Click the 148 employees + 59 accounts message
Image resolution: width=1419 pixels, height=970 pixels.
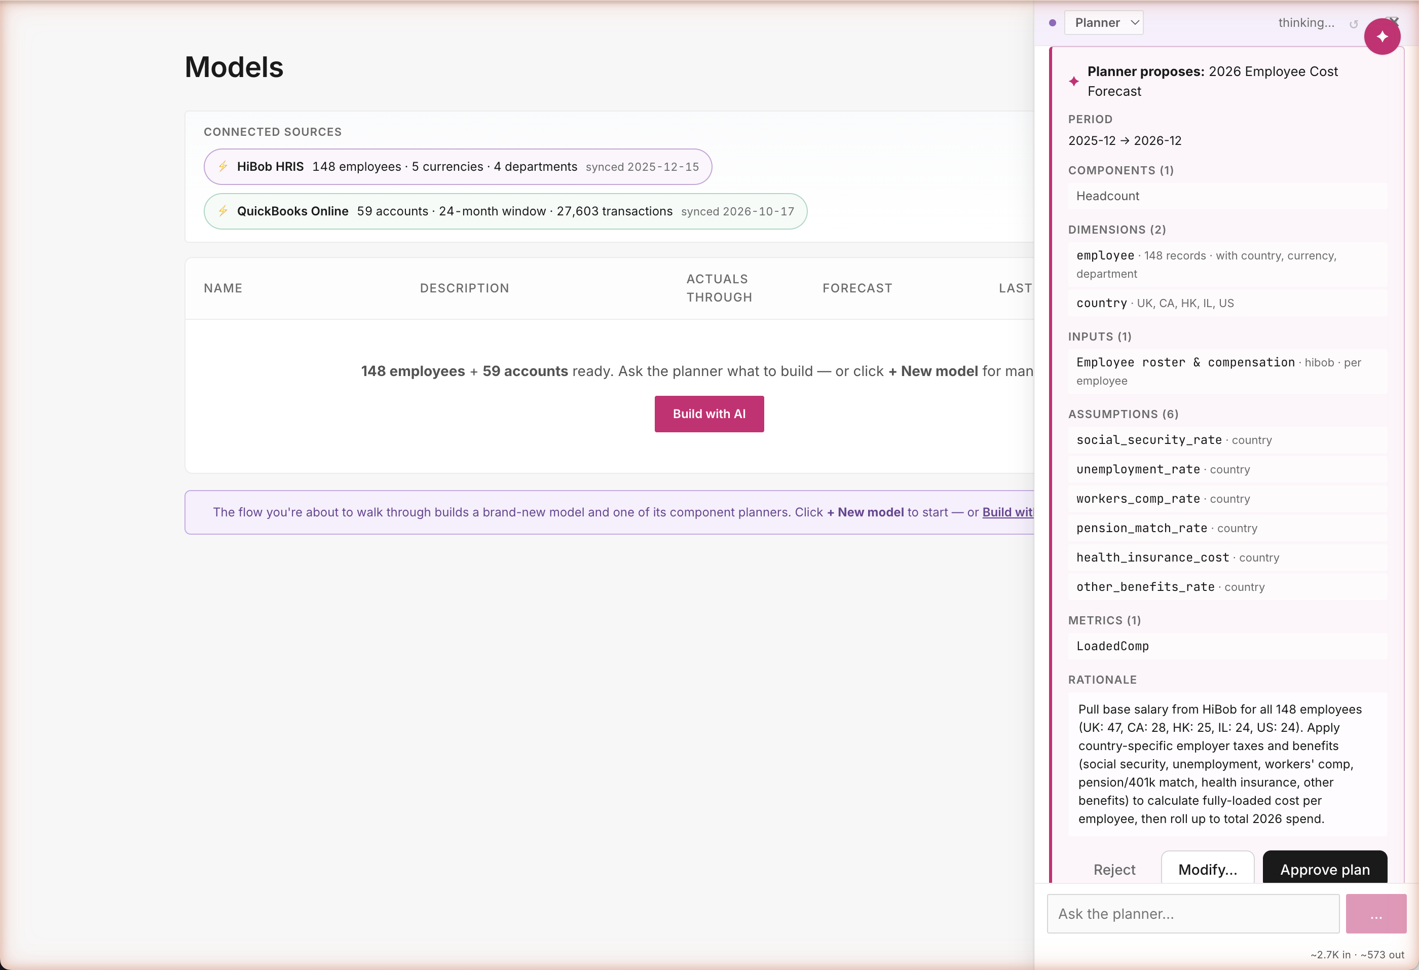697,370
